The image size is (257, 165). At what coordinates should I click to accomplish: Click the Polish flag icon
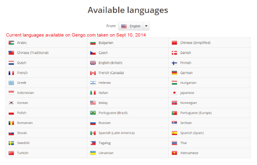[11, 113]
